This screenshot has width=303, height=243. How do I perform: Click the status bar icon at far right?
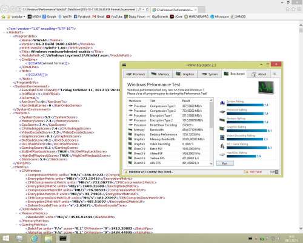(x=276, y=172)
